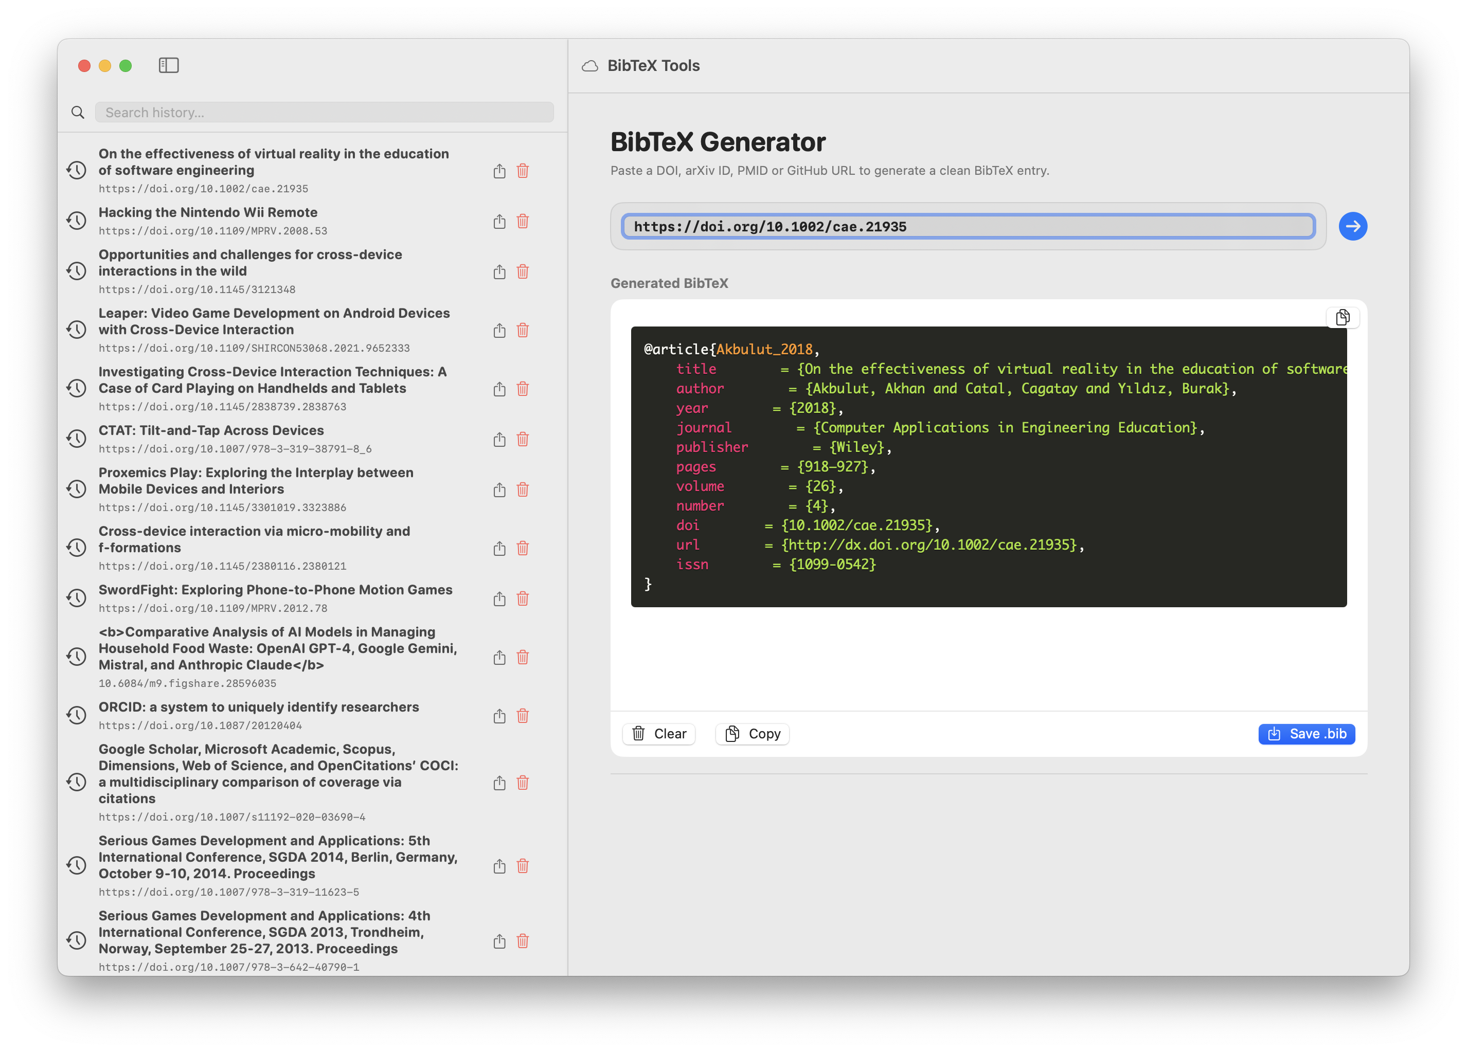Delete the 'SGDA 2013, Trondheim' proceedings entry
The width and height of the screenshot is (1467, 1052).
click(x=523, y=941)
